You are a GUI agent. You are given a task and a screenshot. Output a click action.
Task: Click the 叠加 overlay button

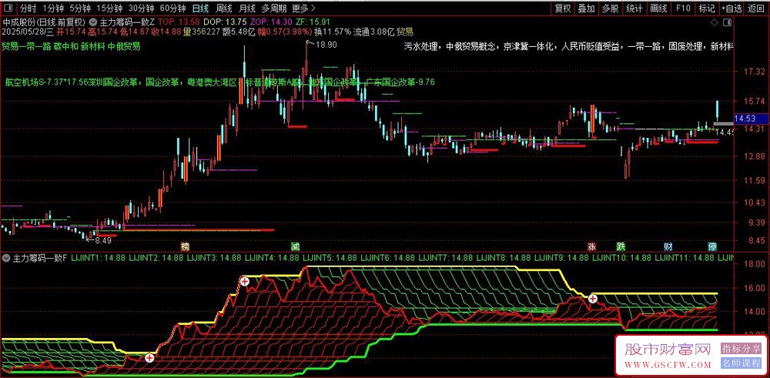(586, 8)
